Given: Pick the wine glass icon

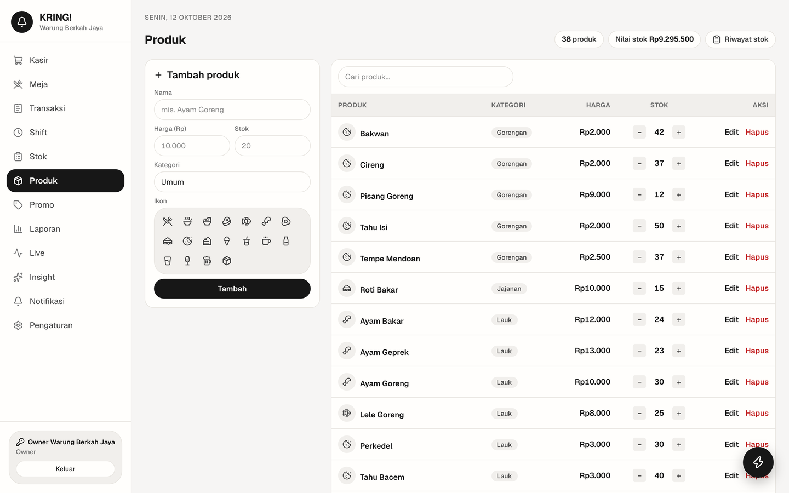Looking at the screenshot, I should pyautogui.click(x=187, y=261).
